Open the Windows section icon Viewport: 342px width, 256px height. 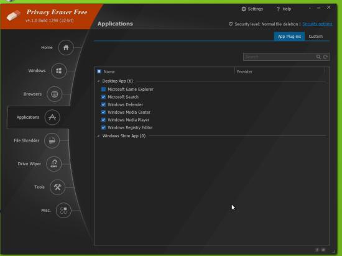58,71
